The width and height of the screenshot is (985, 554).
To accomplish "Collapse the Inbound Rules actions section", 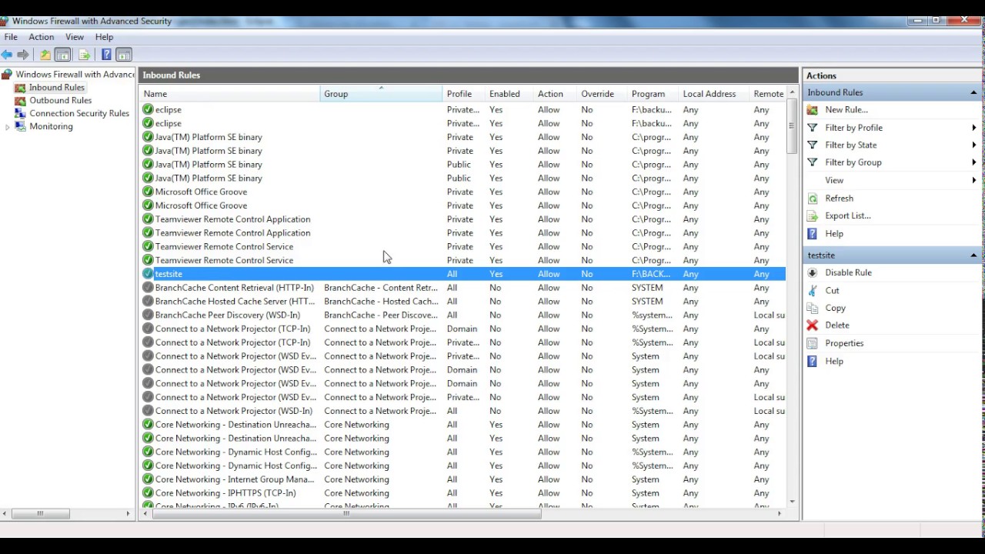I will [973, 93].
